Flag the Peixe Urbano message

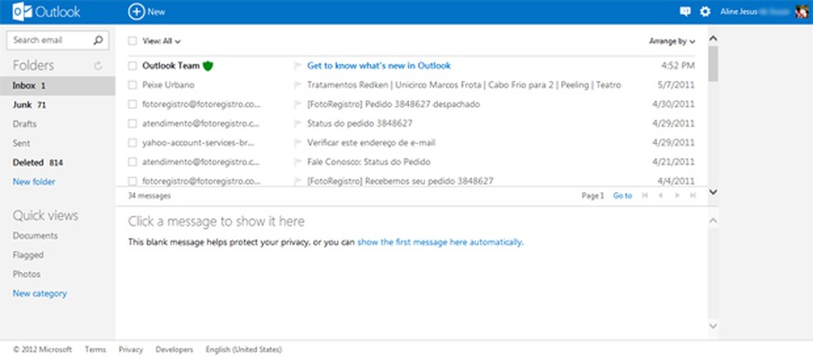point(297,85)
